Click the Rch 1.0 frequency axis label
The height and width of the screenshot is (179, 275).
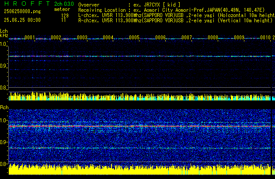[3, 120]
